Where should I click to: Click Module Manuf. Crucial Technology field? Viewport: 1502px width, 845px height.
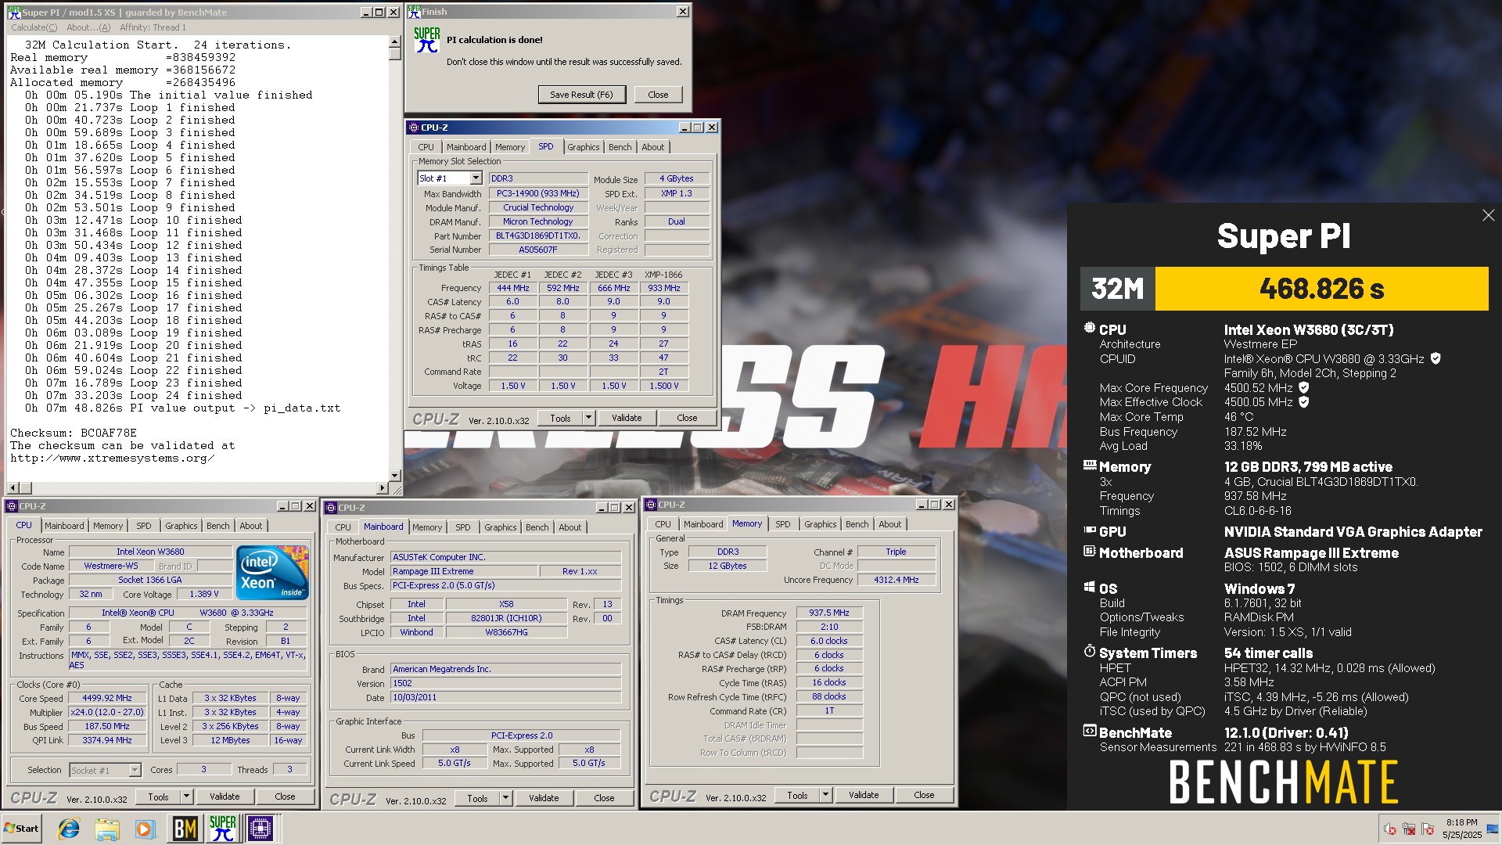coord(538,207)
